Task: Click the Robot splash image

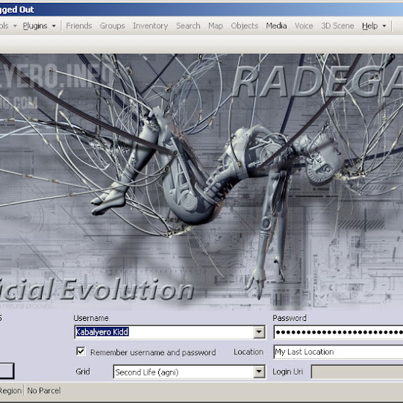Action: [201, 181]
